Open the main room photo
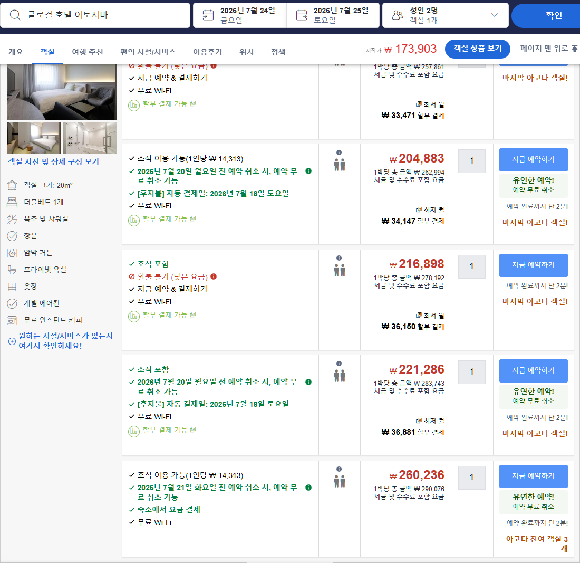 pyautogui.click(x=61, y=92)
